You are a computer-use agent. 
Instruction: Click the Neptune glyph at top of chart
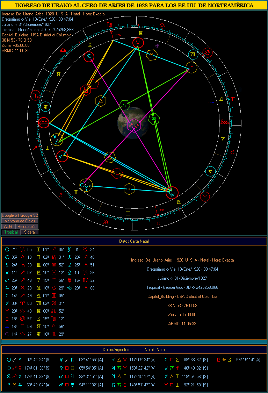(x=138, y=43)
